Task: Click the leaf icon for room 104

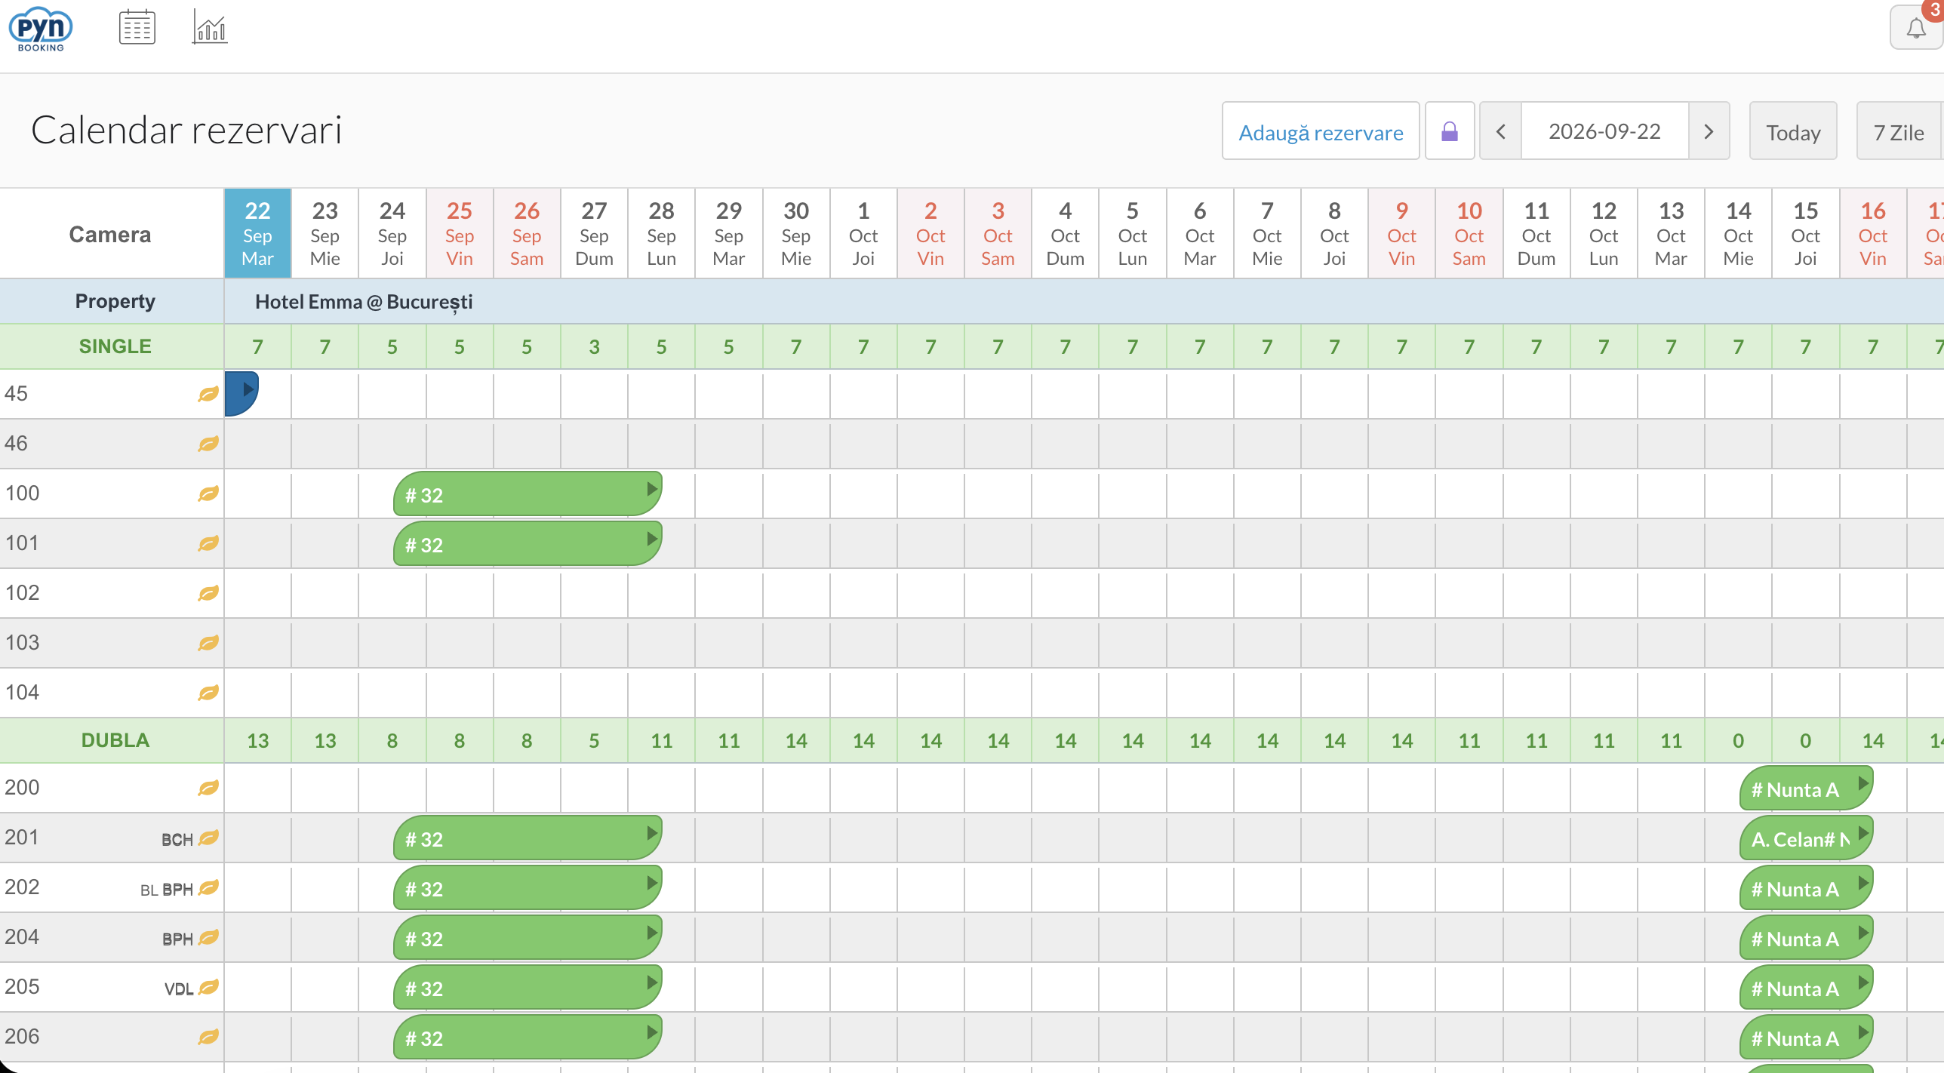Action: [x=208, y=693]
